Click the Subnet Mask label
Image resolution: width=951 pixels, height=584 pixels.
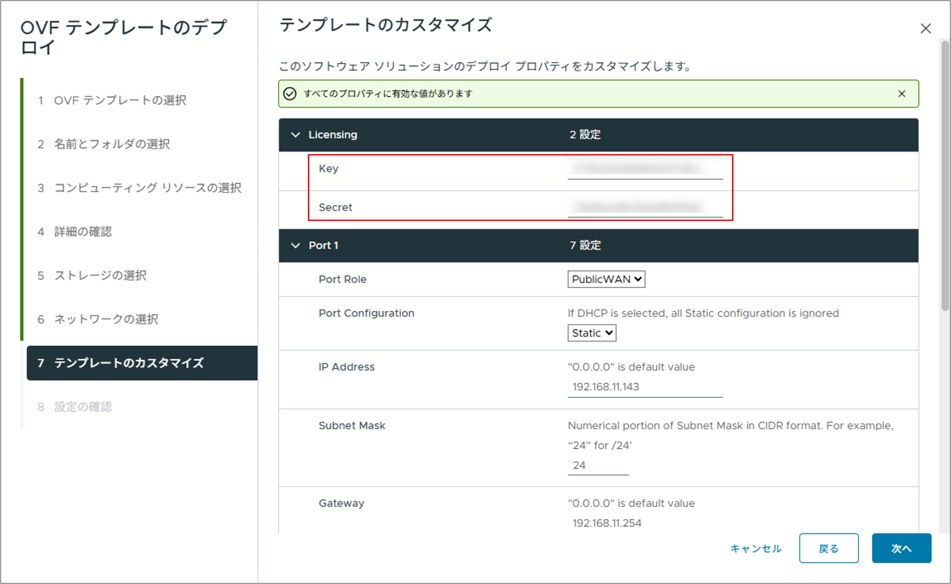pos(352,426)
